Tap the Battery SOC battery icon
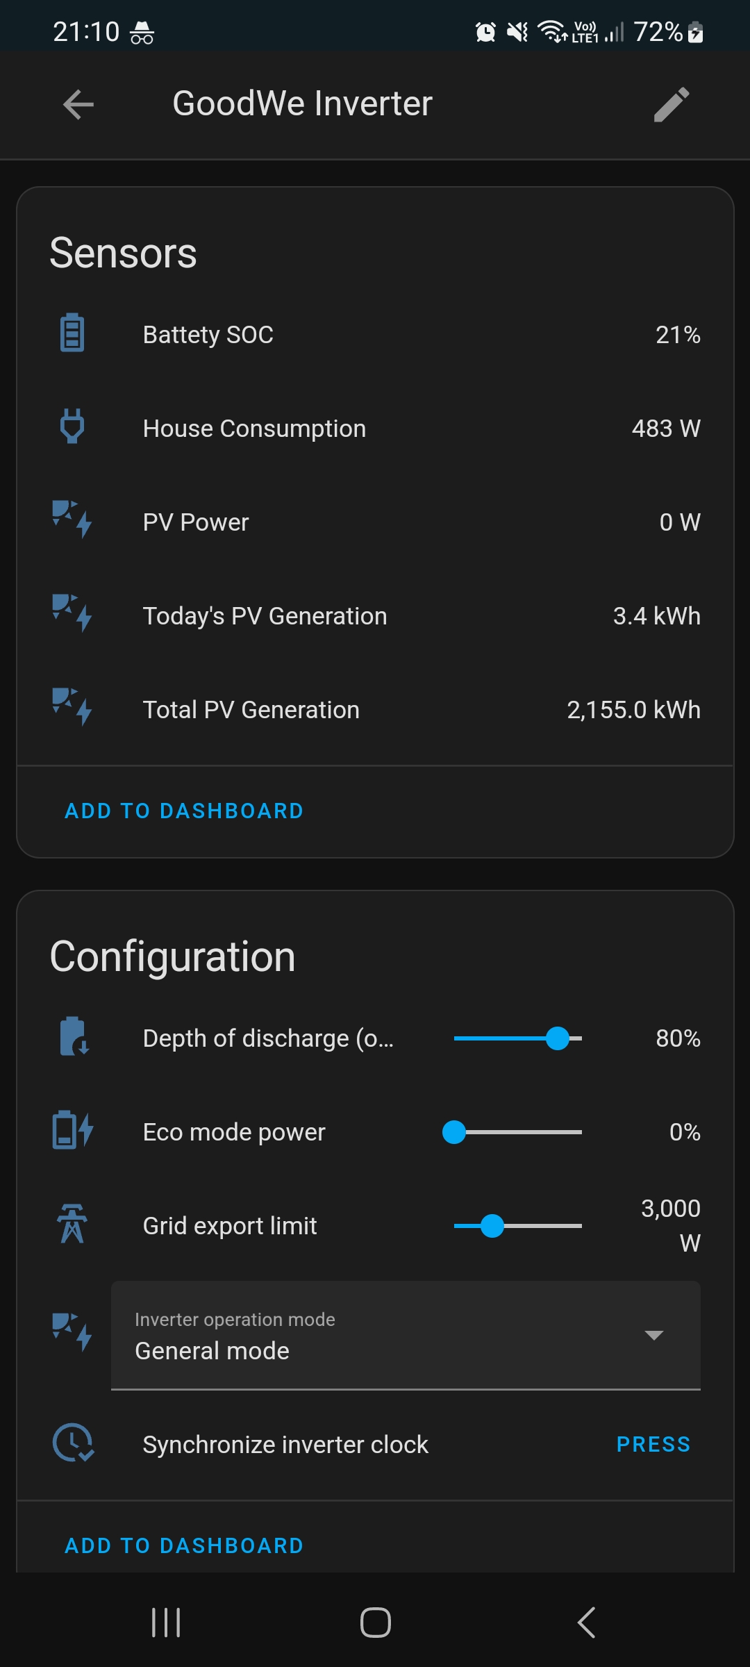This screenshot has height=1667, width=750. coord(72,333)
